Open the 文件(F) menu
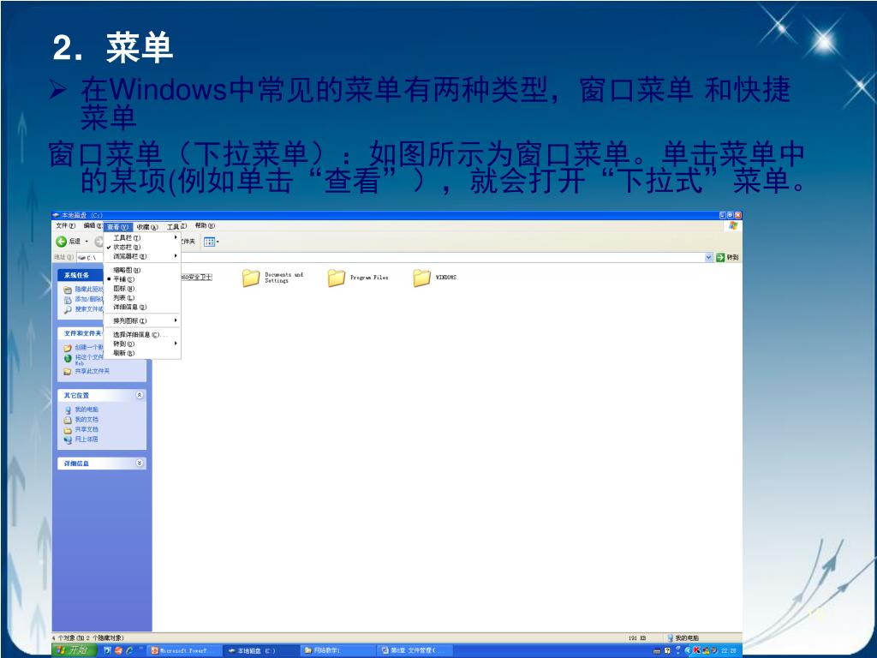The image size is (877, 658). 65,225
